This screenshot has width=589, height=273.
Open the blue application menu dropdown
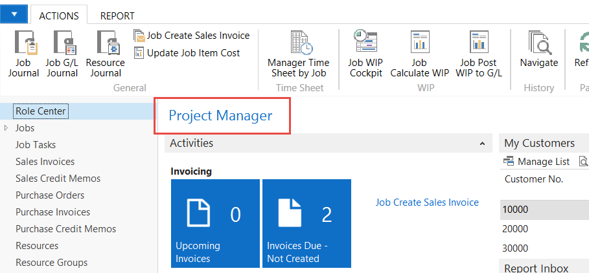(x=14, y=14)
